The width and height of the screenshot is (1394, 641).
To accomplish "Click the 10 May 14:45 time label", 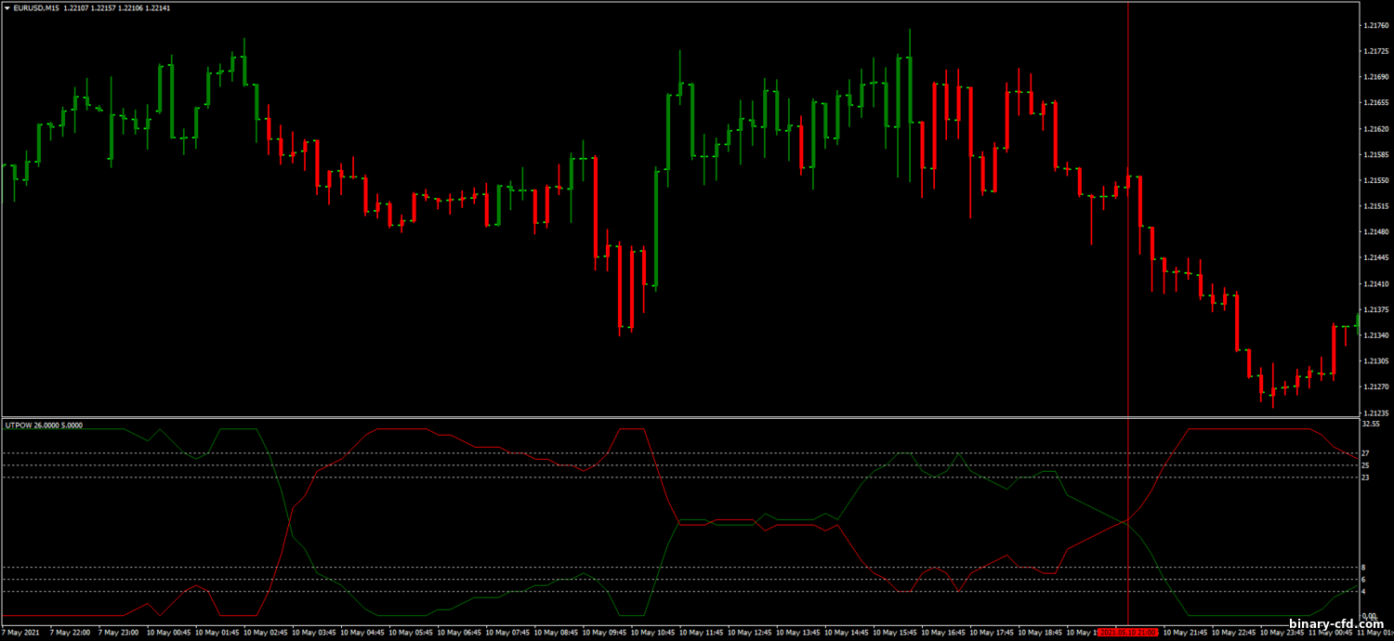I will coord(847,633).
